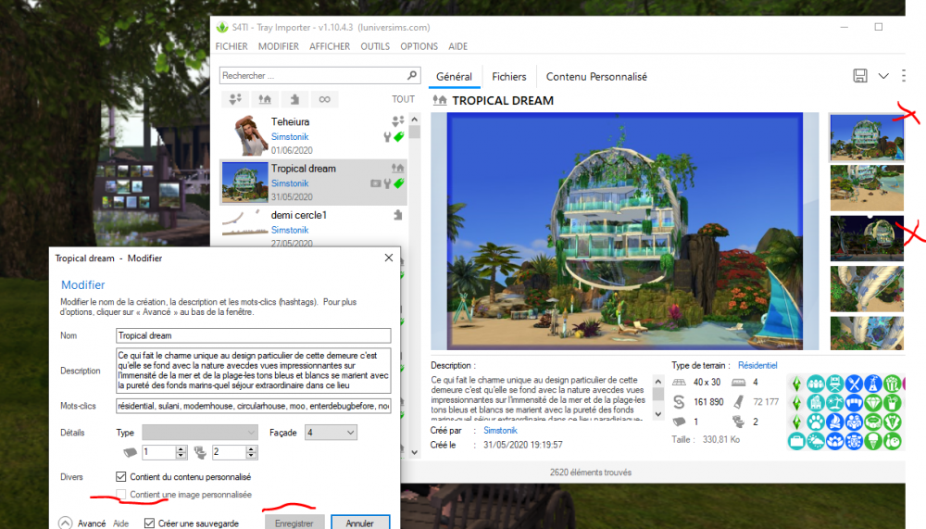Image resolution: width=926 pixels, height=529 pixels.
Task: Decrease the bathrooms count stepper
Action: coord(252,456)
